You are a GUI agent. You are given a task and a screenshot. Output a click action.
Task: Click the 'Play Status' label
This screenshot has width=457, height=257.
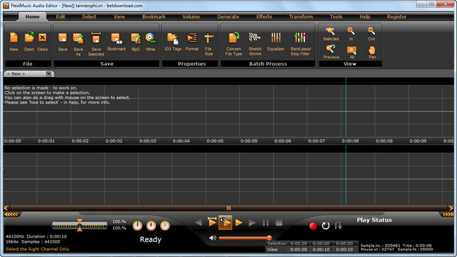tap(374, 220)
